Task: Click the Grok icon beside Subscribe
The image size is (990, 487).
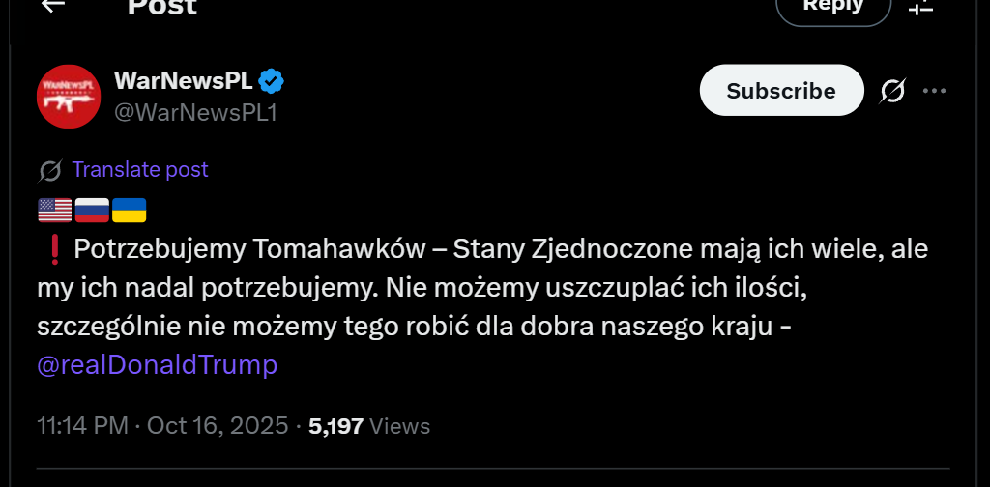Action: [893, 91]
